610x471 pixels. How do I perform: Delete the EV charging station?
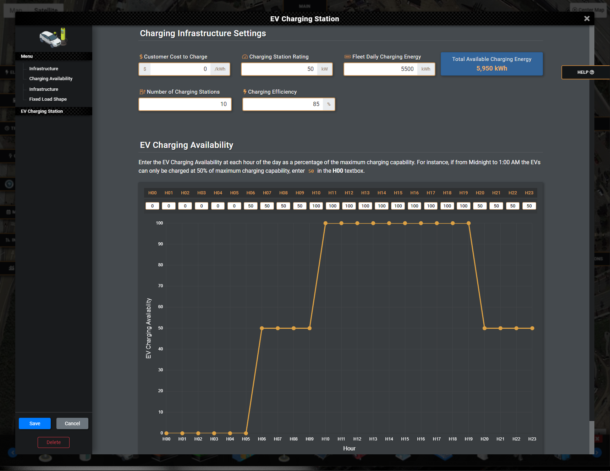coord(54,442)
